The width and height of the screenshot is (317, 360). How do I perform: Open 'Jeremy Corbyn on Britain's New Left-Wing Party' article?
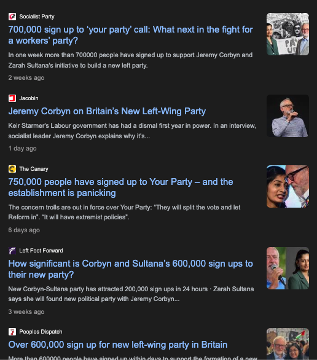click(x=107, y=111)
